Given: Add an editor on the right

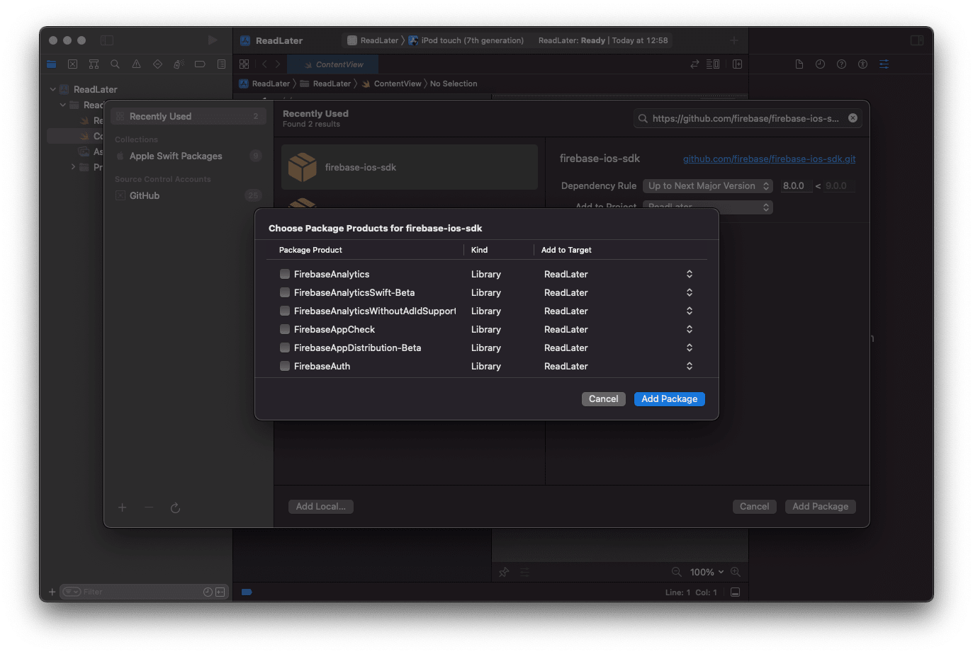Looking at the screenshot, I should tap(737, 64).
